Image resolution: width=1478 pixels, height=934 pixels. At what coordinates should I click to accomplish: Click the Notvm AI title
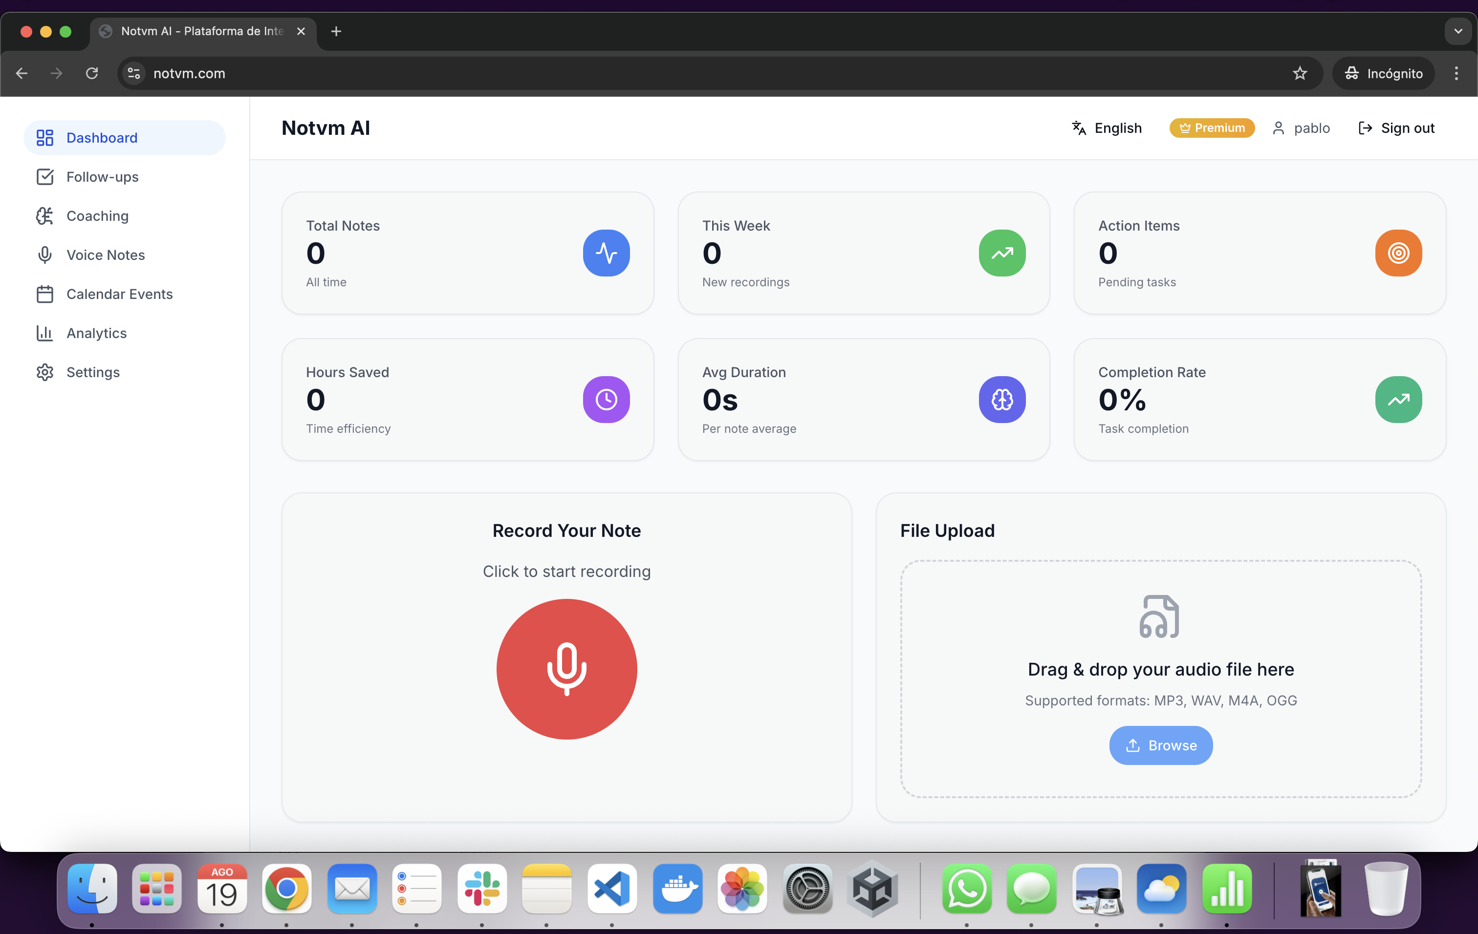point(326,127)
